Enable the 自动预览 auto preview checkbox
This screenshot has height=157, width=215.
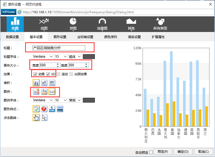click(151, 152)
